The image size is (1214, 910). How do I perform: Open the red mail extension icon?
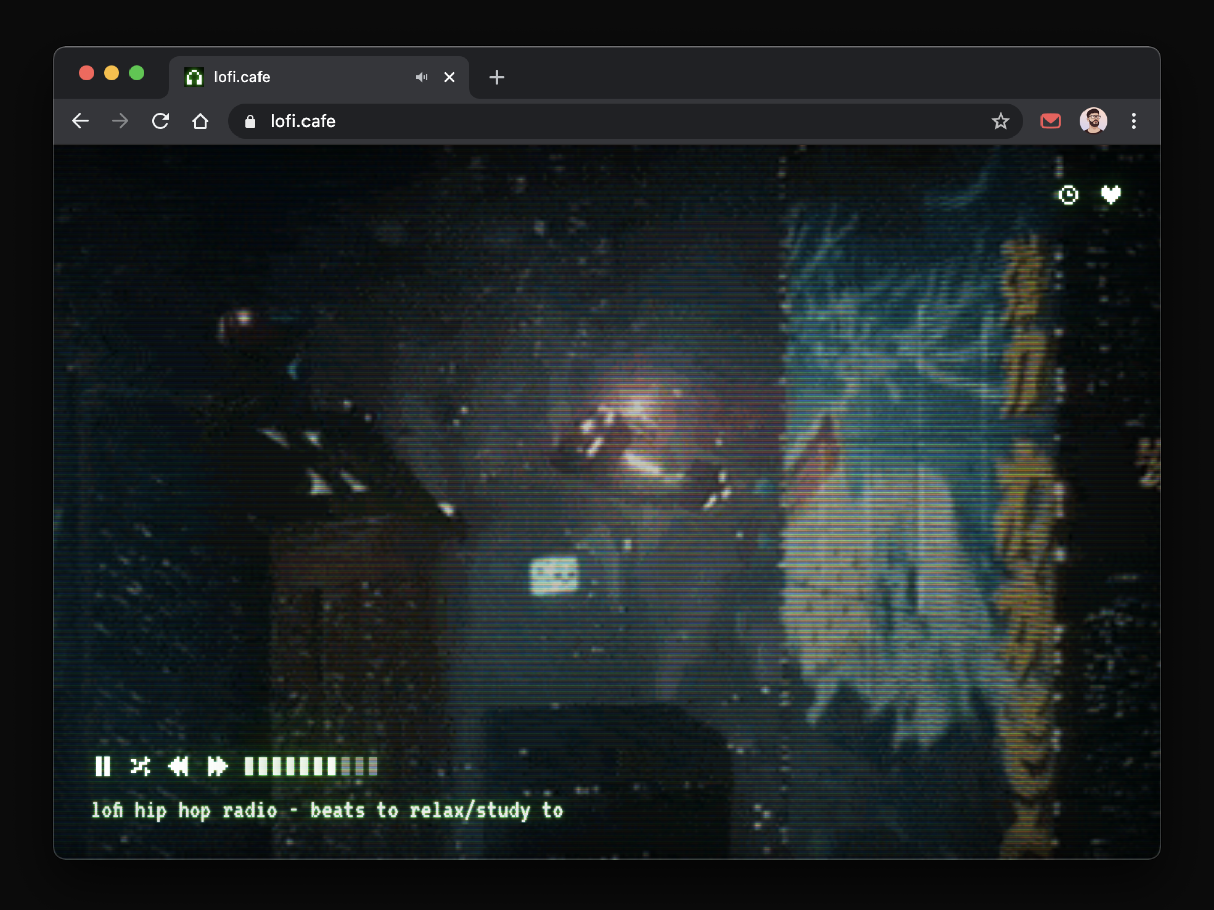coord(1051,121)
